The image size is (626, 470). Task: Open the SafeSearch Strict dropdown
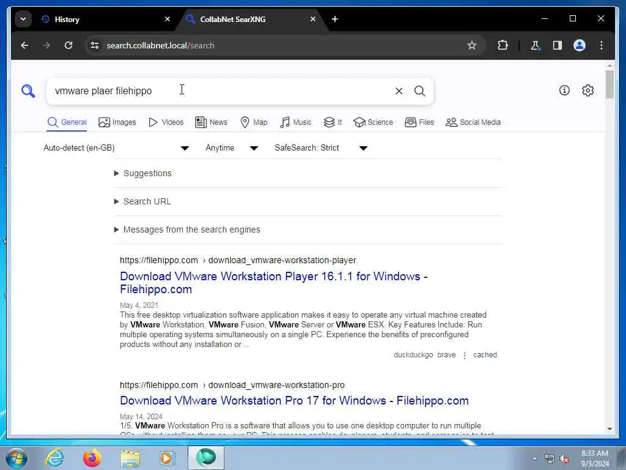pos(321,148)
